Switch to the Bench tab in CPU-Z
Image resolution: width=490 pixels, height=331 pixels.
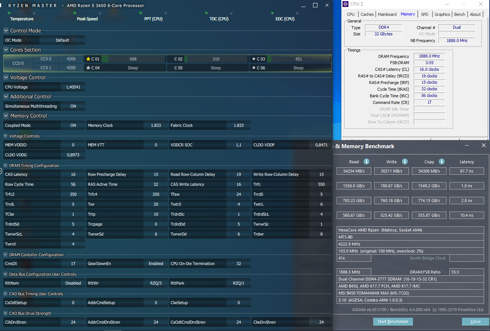(459, 14)
